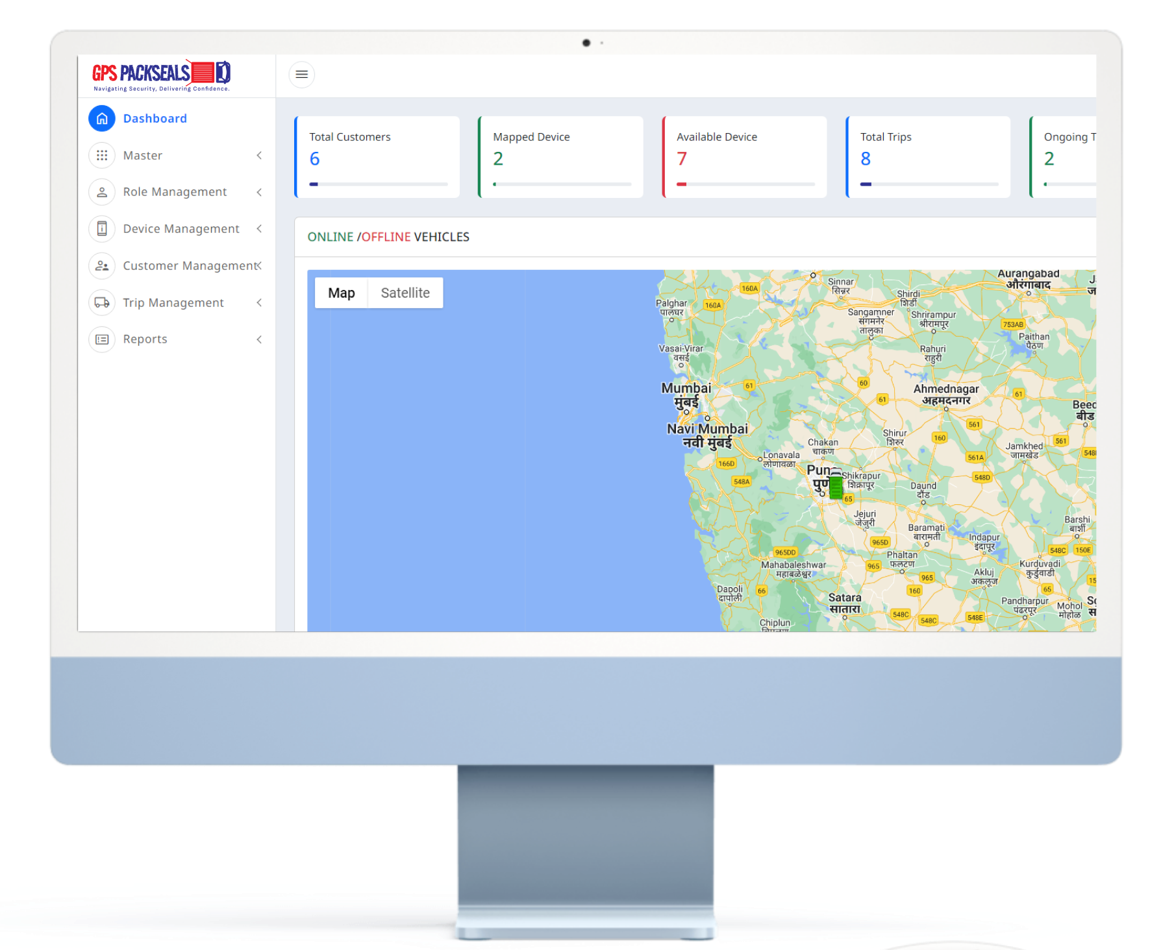This screenshot has width=1174, height=950.
Task: Open Role Management menu item
Action: [177, 192]
